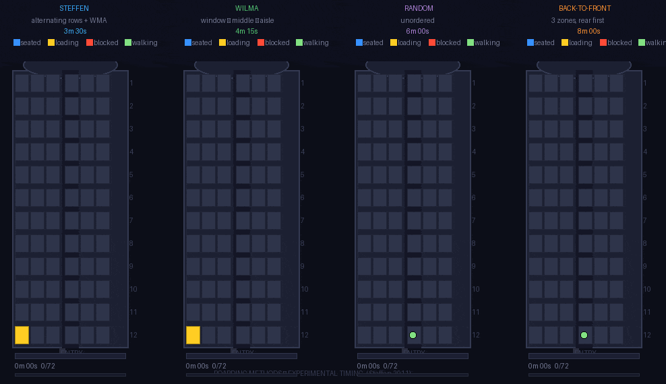Image resolution: width=666 pixels, height=384 pixels.
Task: Click the blue seated swatch in Random legend
Action: [x=359, y=42]
